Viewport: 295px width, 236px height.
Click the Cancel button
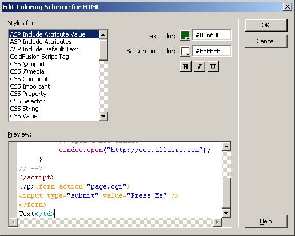[x=266, y=41]
